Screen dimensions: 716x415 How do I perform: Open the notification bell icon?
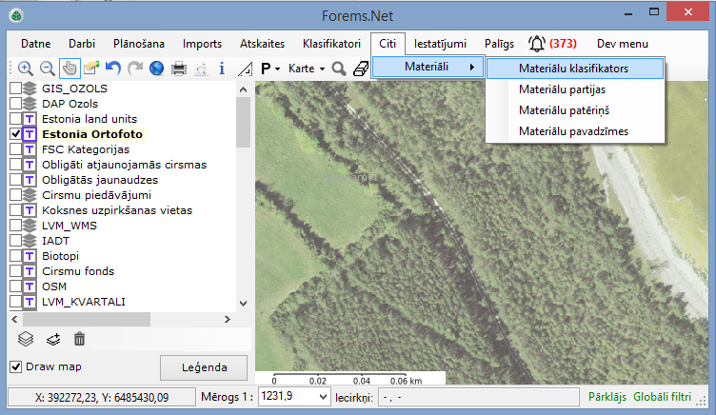(x=537, y=44)
